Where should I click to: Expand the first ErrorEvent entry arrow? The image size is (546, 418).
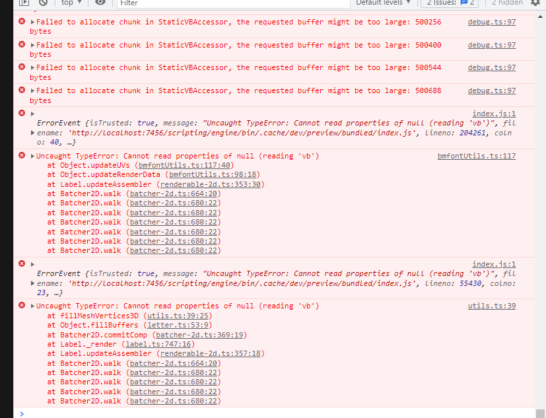(32, 114)
